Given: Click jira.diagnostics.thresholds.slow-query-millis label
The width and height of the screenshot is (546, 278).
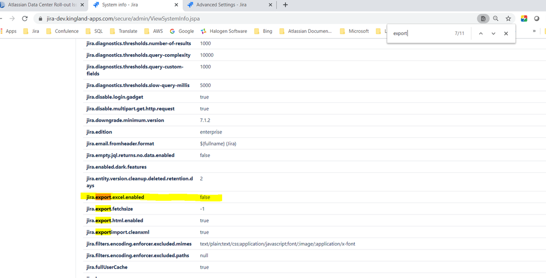Looking at the screenshot, I should (138, 85).
